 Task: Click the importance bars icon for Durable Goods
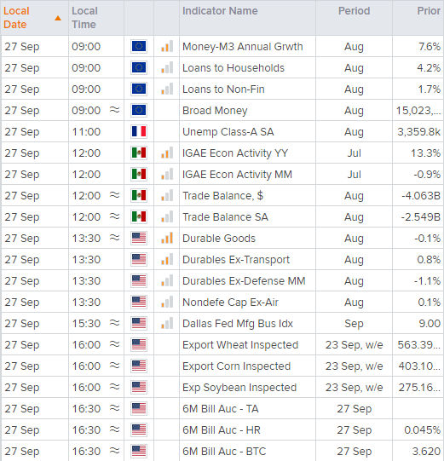coord(167,238)
